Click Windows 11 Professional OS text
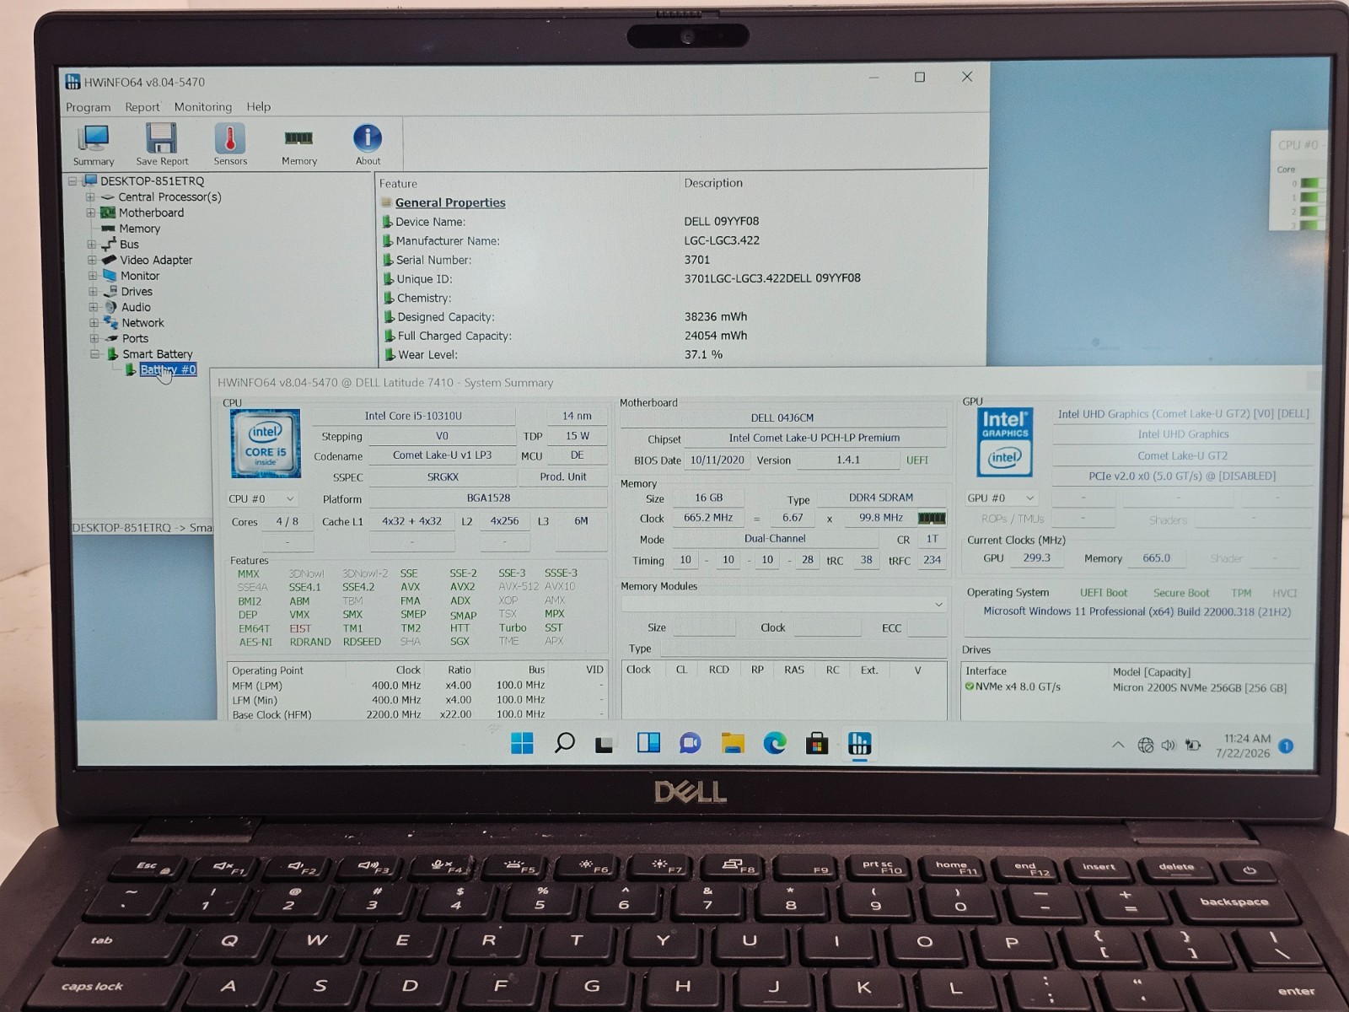The height and width of the screenshot is (1012, 1349). click(1137, 611)
